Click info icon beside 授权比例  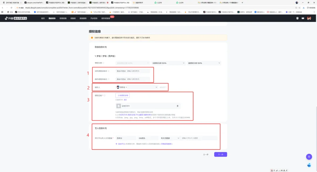click(x=103, y=63)
